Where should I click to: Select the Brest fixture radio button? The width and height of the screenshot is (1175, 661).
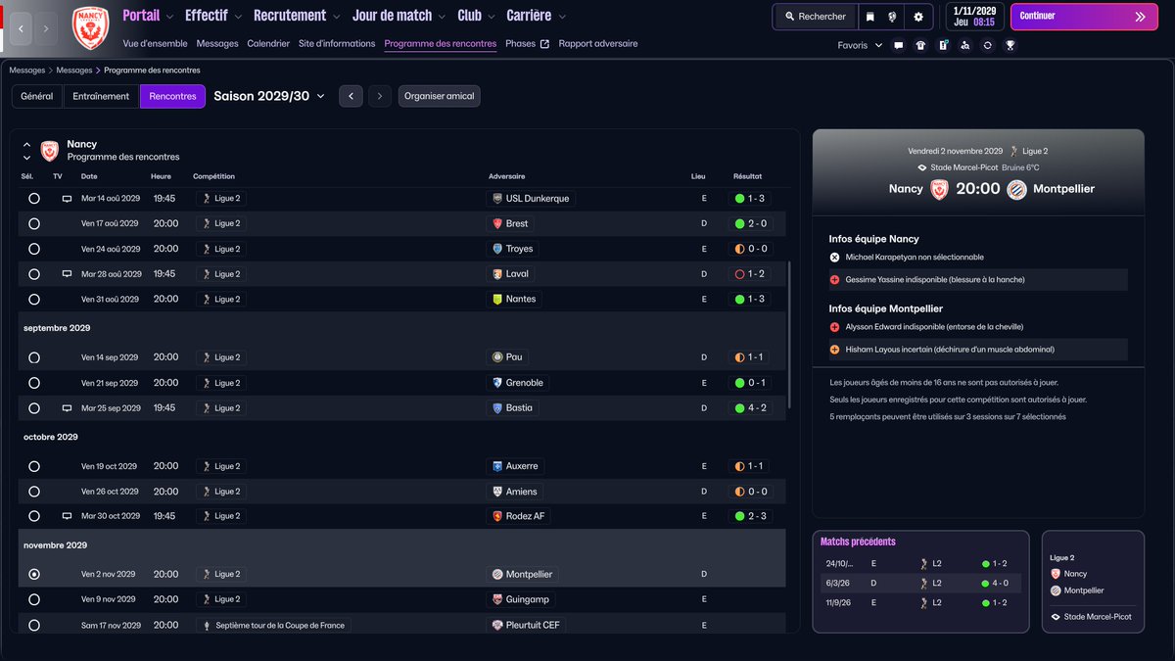pos(34,223)
